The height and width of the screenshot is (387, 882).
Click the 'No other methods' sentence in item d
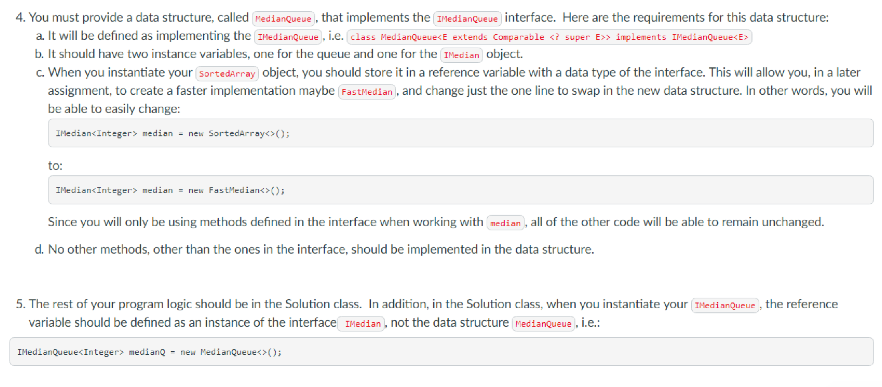pyautogui.click(x=320, y=249)
